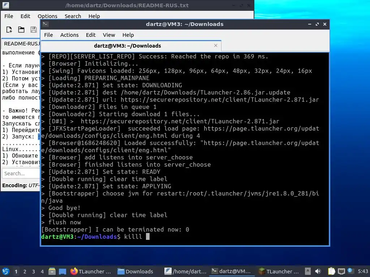Switch to workspace 2
This screenshot has width=370, height=277.
coord(25,272)
